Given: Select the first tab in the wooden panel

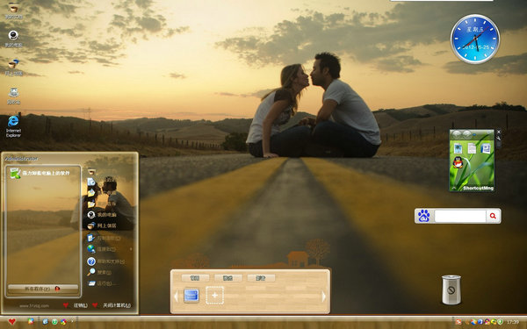Looking at the screenshot, I should click(x=195, y=278).
